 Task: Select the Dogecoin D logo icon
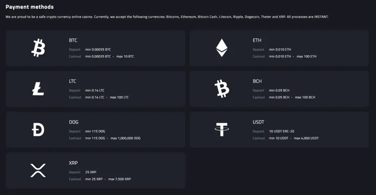pyautogui.click(x=38, y=129)
